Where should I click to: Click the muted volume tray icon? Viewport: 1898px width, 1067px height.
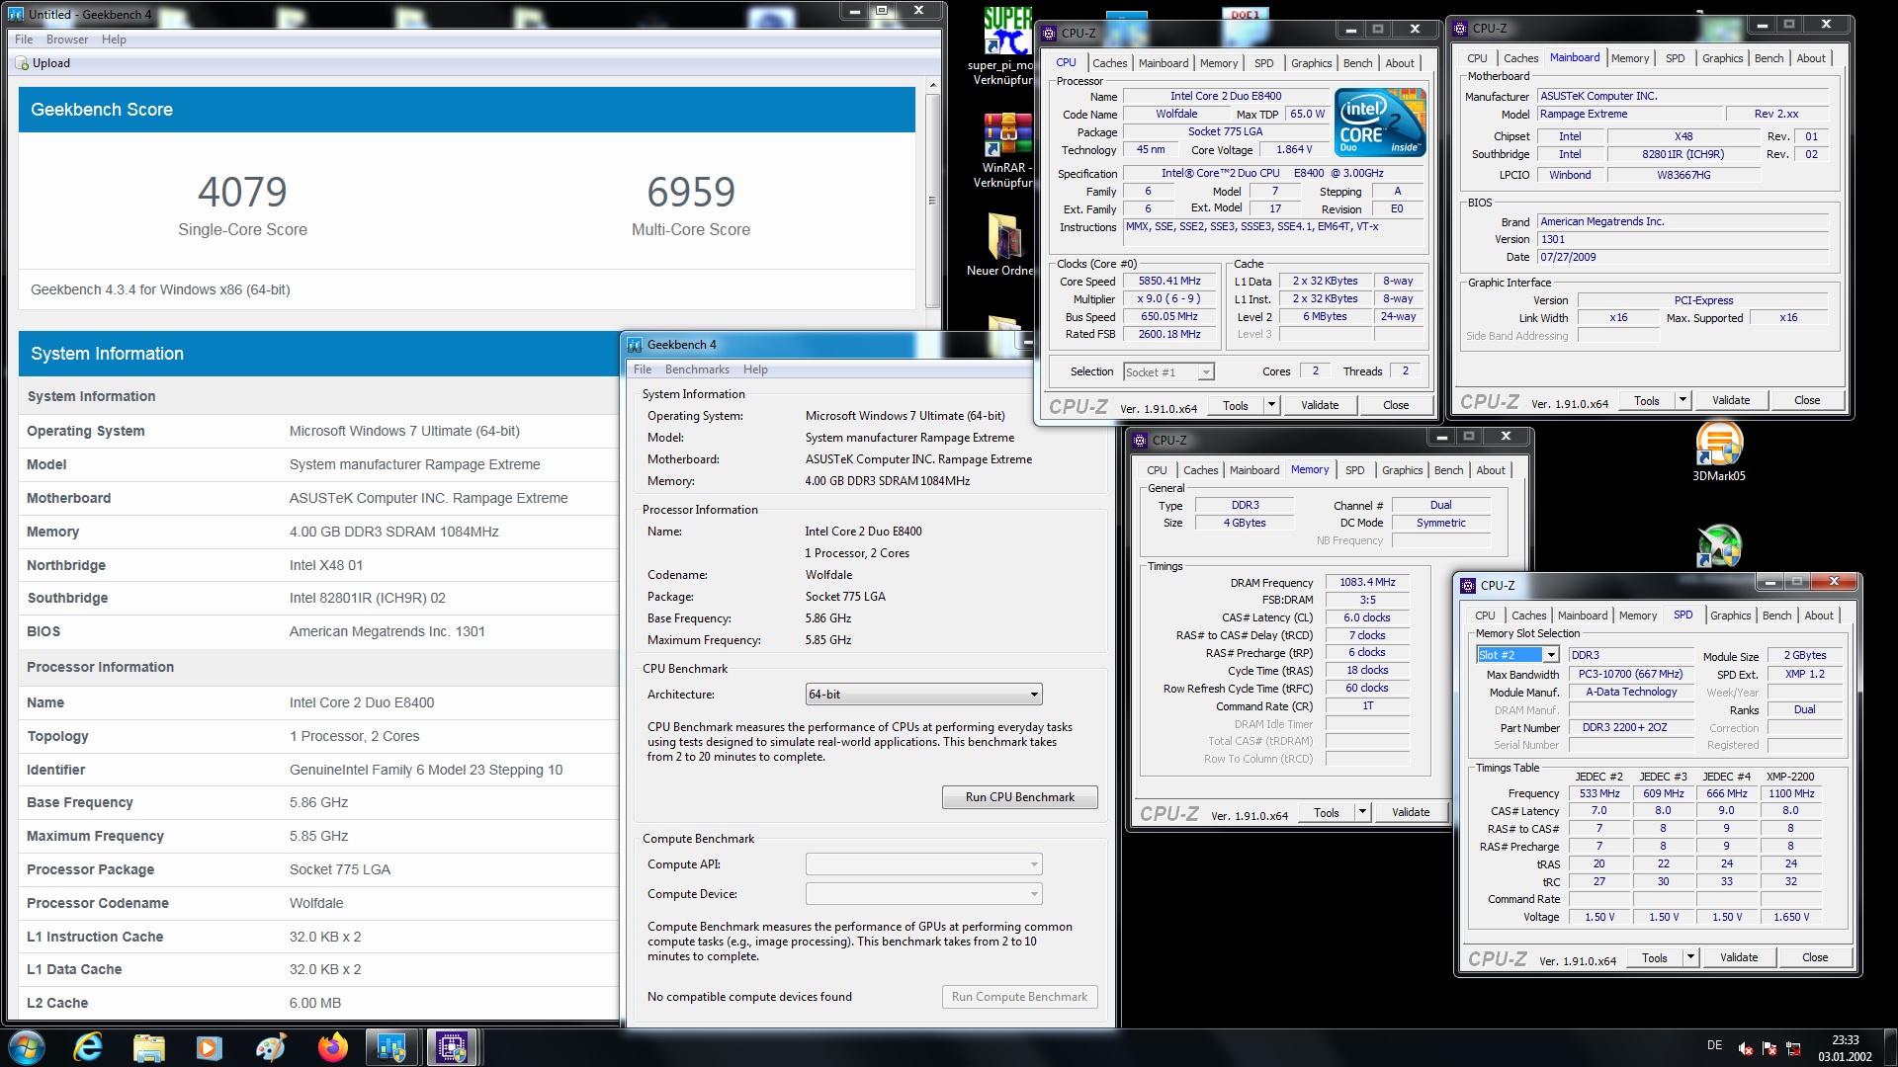point(1746,1048)
